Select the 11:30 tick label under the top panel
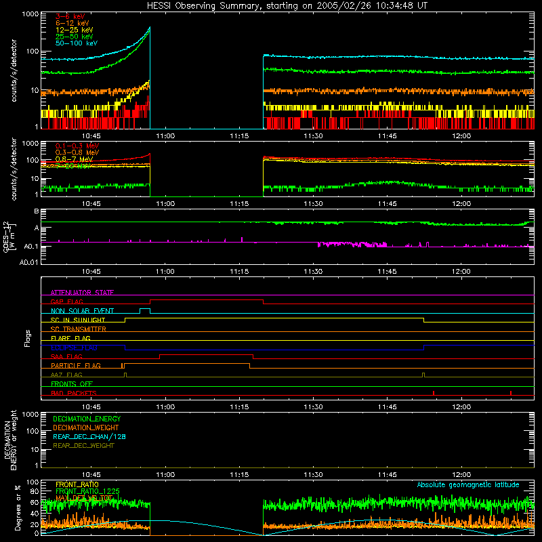Viewport: 542px width, 542px height. coord(313,136)
